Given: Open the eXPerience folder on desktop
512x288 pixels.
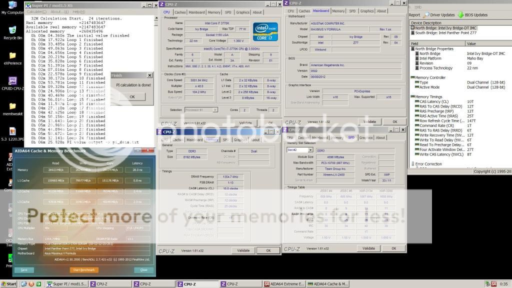Looking at the screenshot, I should (12, 58).
